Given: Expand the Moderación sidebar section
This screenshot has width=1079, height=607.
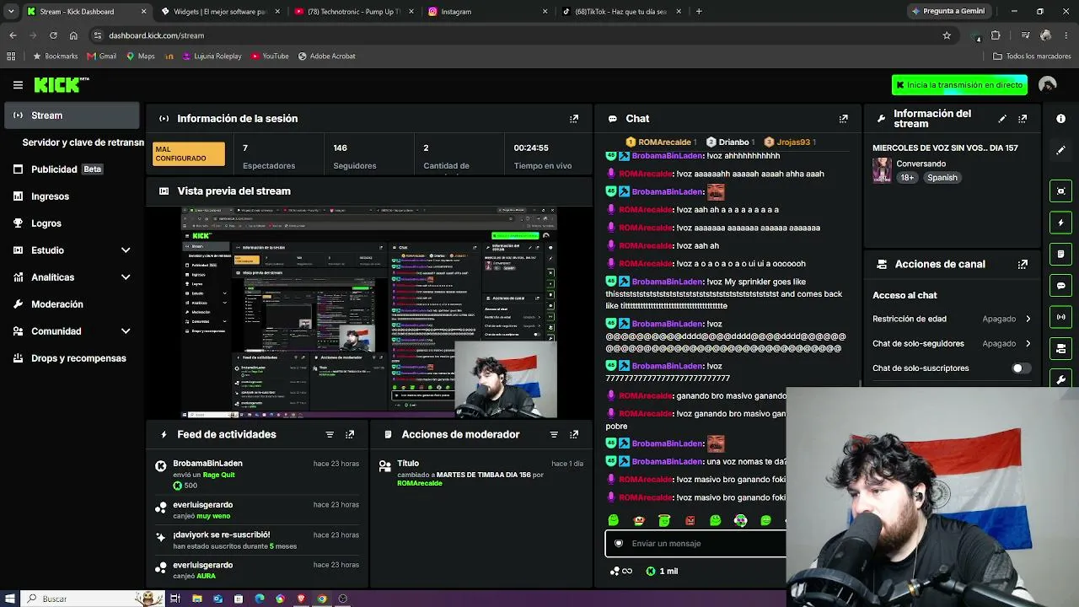Looking at the screenshot, I should [x=73, y=304].
